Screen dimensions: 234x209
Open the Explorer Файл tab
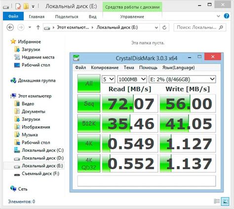[x=13, y=16]
